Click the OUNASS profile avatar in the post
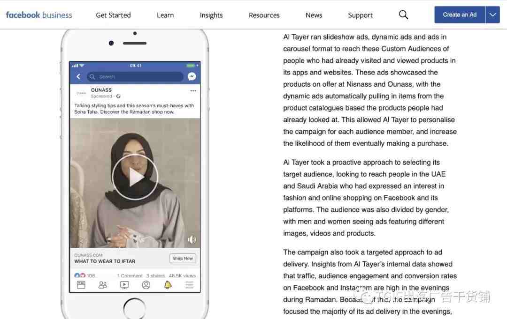 coord(81,93)
